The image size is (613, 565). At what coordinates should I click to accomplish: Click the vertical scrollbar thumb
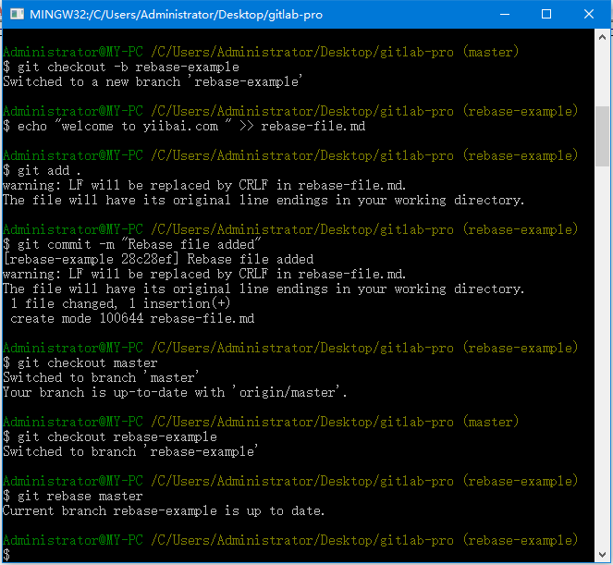click(x=602, y=136)
